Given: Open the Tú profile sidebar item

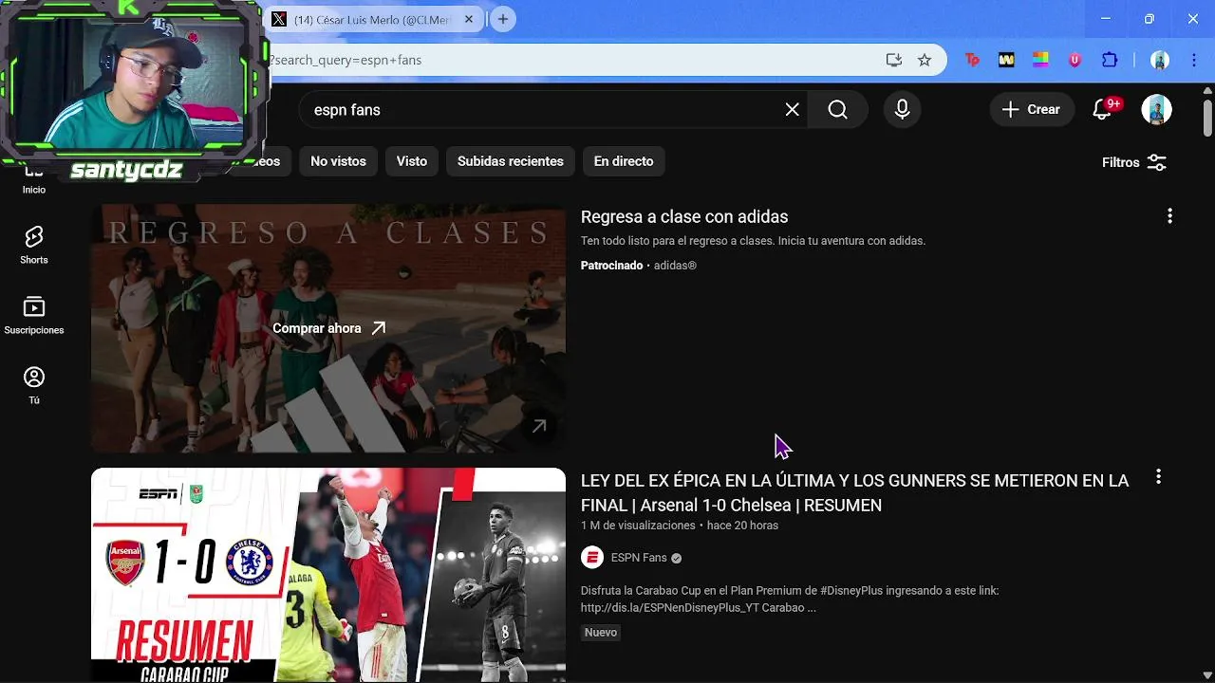Looking at the screenshot, I should tap(34, 386).
